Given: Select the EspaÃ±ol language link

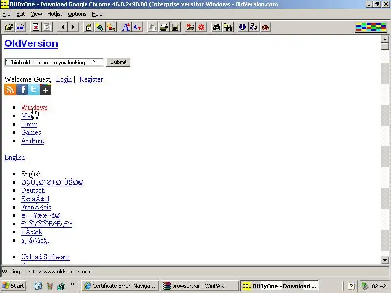Looking at the screenshot, I should coord(35,199).
